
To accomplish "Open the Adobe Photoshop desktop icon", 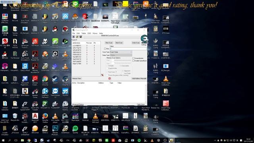I will click(x=55, y=130).
